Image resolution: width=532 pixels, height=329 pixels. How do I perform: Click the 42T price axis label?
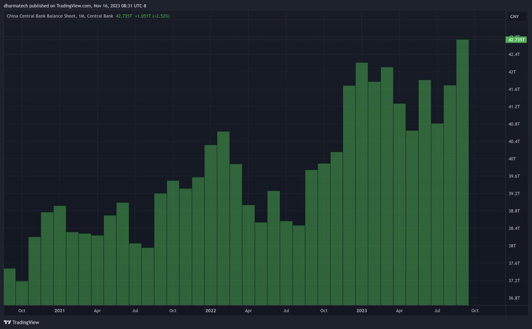click(x=512, y=72)
